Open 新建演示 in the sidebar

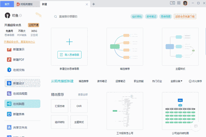(x=19, y=49)
